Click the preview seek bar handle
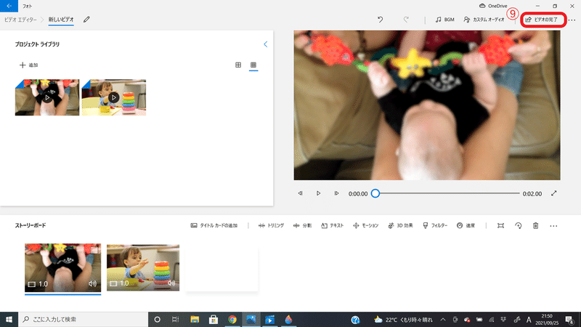The width and height of the screenshot is (581, 327). 375,193
